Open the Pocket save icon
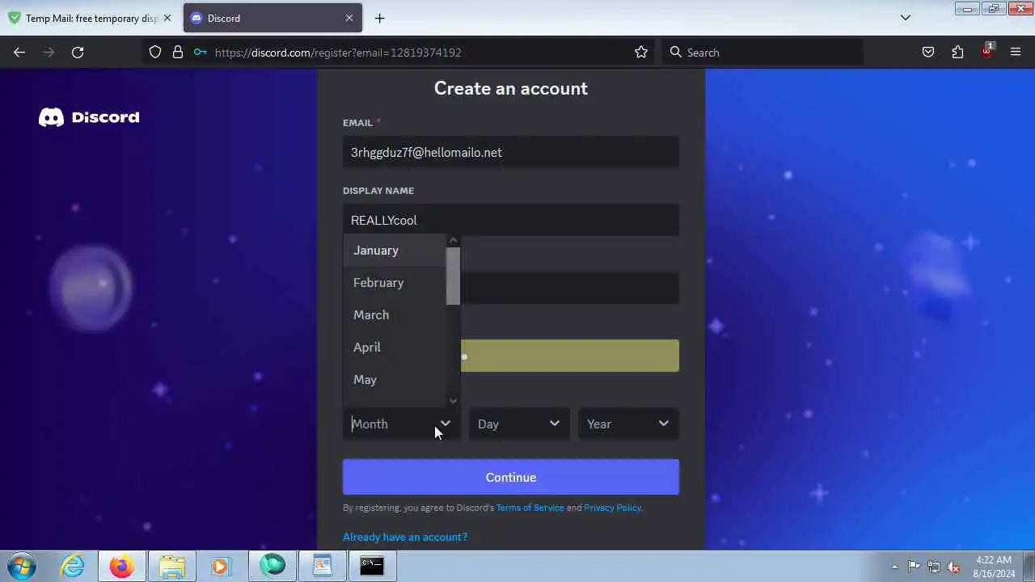 928,53
